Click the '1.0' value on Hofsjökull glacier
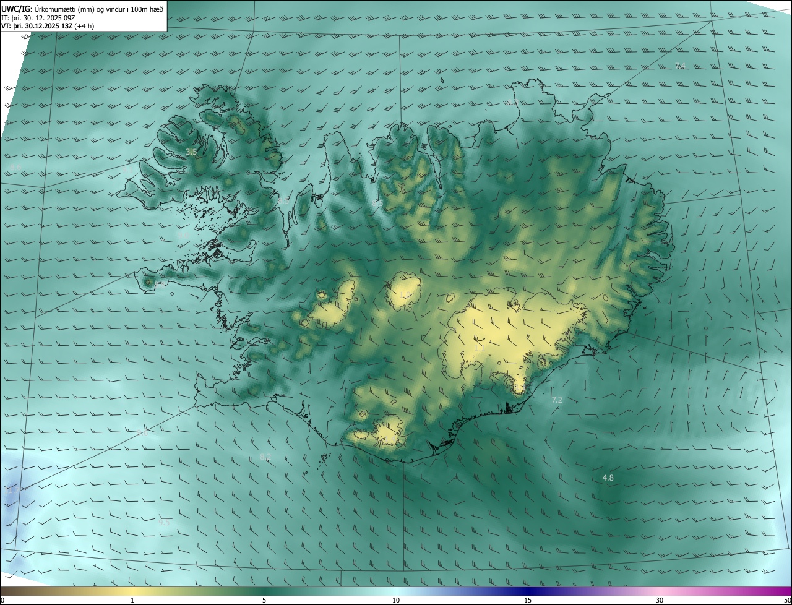 (405, 294)
